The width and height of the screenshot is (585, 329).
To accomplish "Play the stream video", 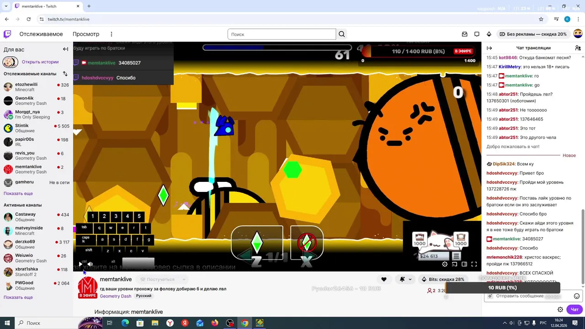I will click(80, 264).
